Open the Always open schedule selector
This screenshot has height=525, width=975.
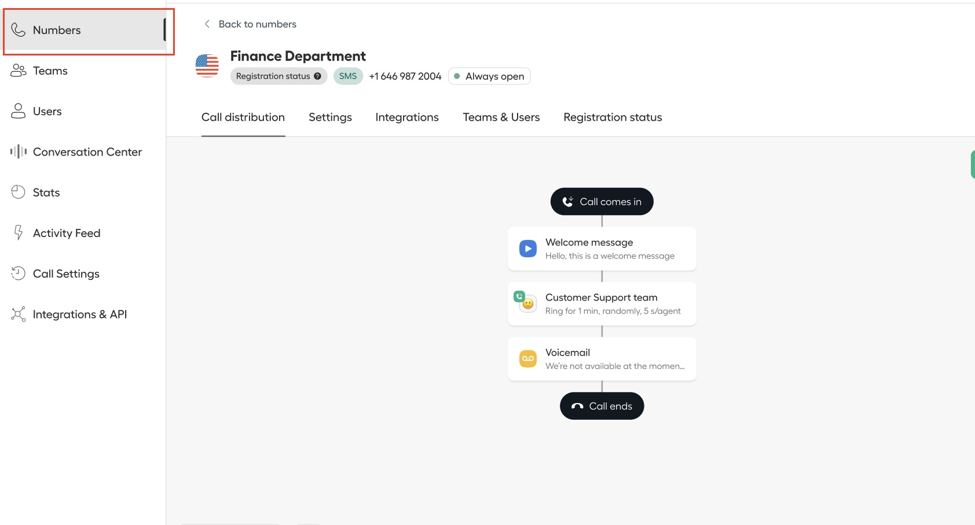point(489,76)
